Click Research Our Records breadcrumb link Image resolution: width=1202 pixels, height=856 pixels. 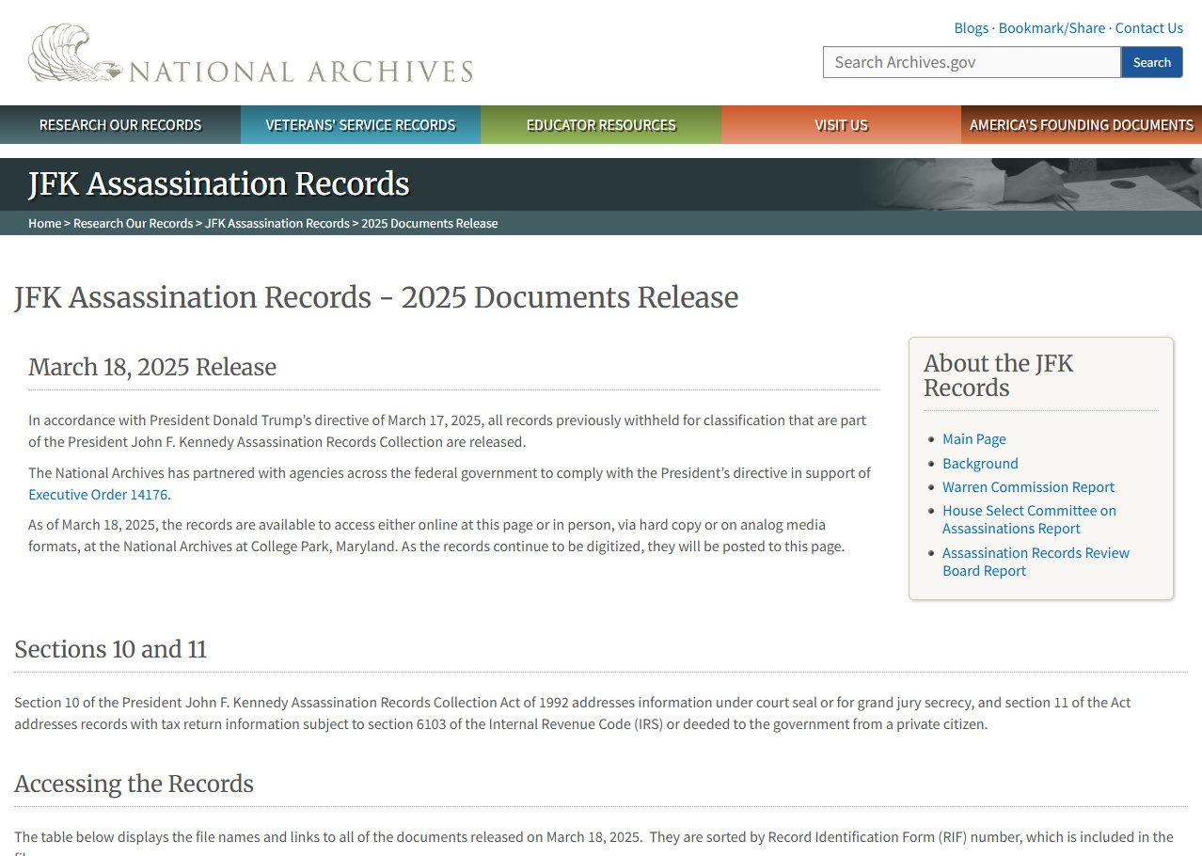[x=133, y=223]
